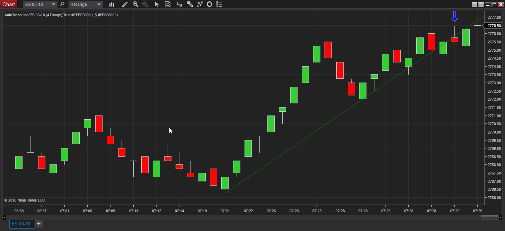505x231 pixels.
Task: Click the horizontal scrollbar thumb
Action: (489, 217)
